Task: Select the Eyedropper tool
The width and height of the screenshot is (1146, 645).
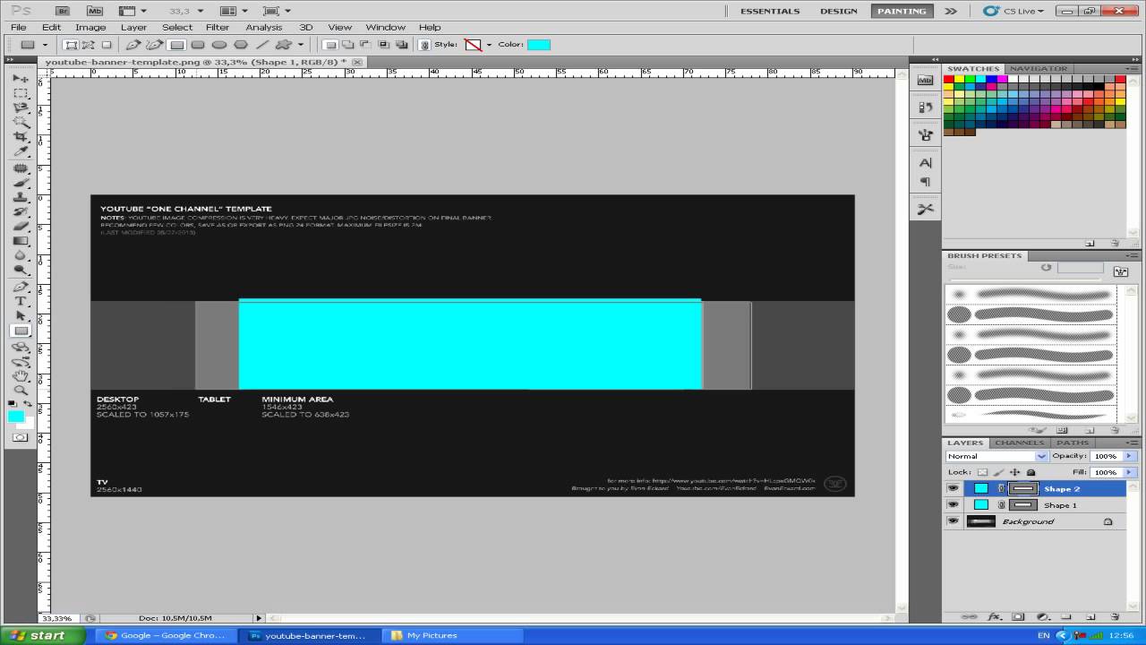Action: [x=20, y=151]
